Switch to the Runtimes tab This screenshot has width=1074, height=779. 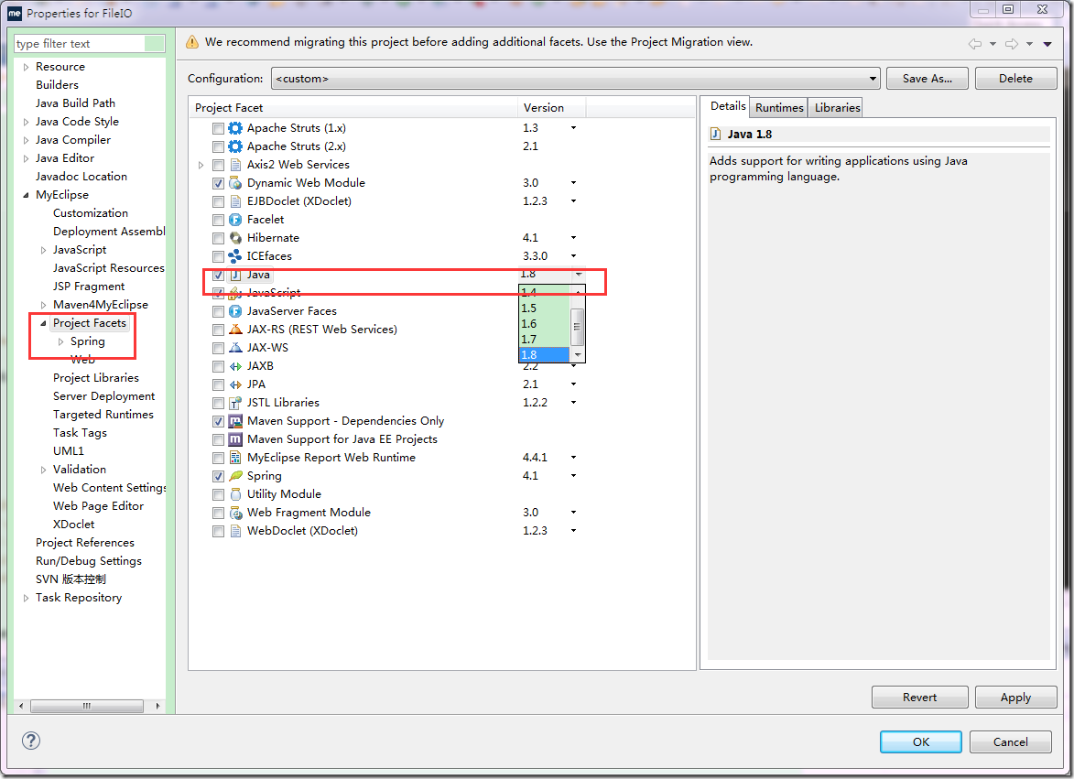(779, 107)
